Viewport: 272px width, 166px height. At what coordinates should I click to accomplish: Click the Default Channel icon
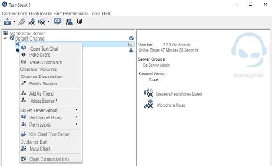[x=12, y=38]
